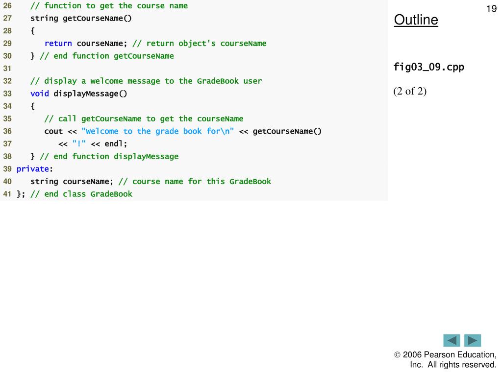The width and height of the screenshot is (502, 376).
Task: Select comment 'function to get the course name'
Action: point(109,6)
